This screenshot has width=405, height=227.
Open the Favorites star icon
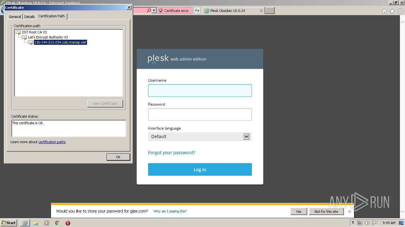pos(392,11)
